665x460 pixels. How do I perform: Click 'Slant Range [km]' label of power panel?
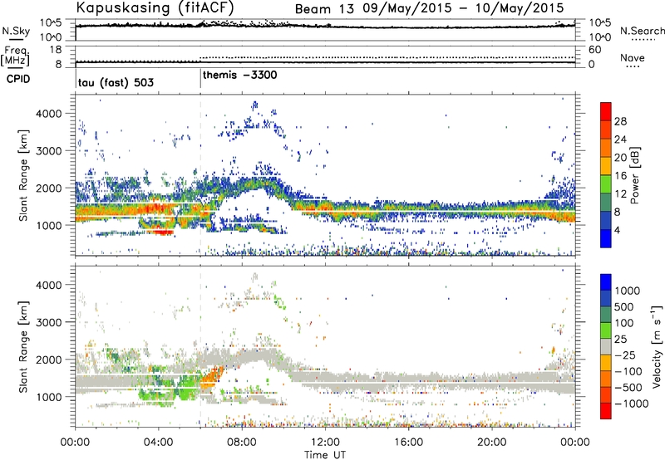point(23,175)
